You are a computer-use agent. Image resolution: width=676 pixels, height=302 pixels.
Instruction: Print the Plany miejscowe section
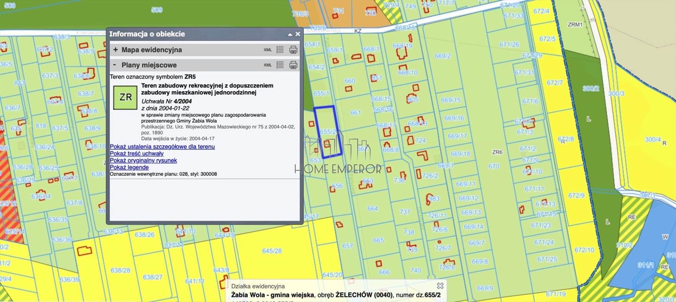293,65
